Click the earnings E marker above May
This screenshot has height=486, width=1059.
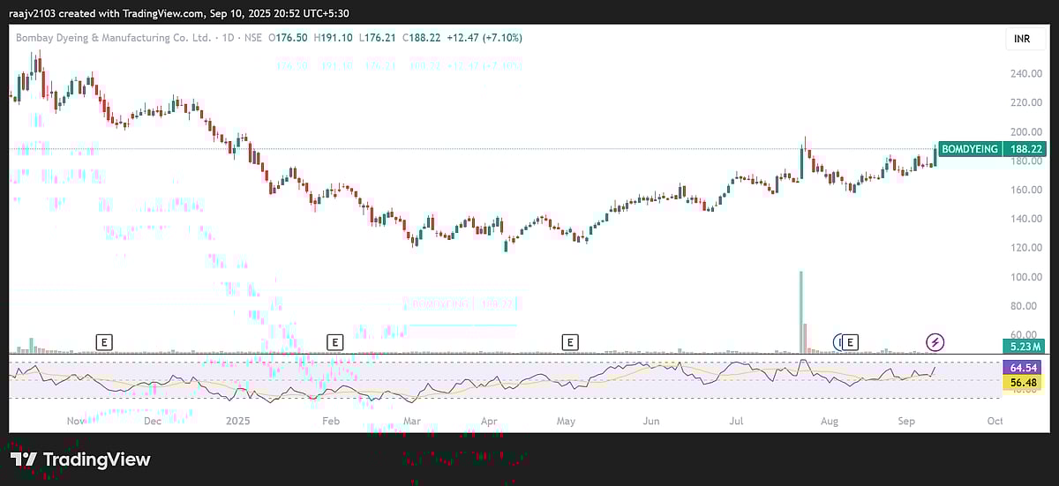pyautogui.click(x=571, y=340)
